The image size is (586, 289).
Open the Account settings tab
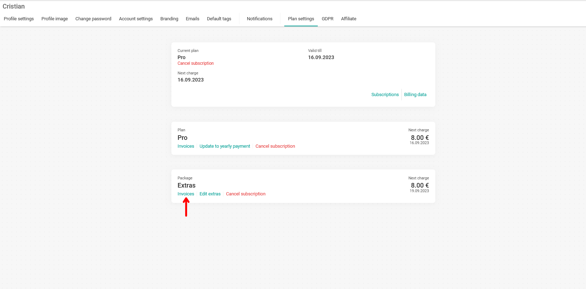(136, 19)
